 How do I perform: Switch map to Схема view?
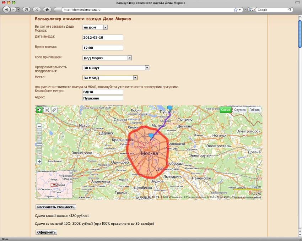(226, 110)
